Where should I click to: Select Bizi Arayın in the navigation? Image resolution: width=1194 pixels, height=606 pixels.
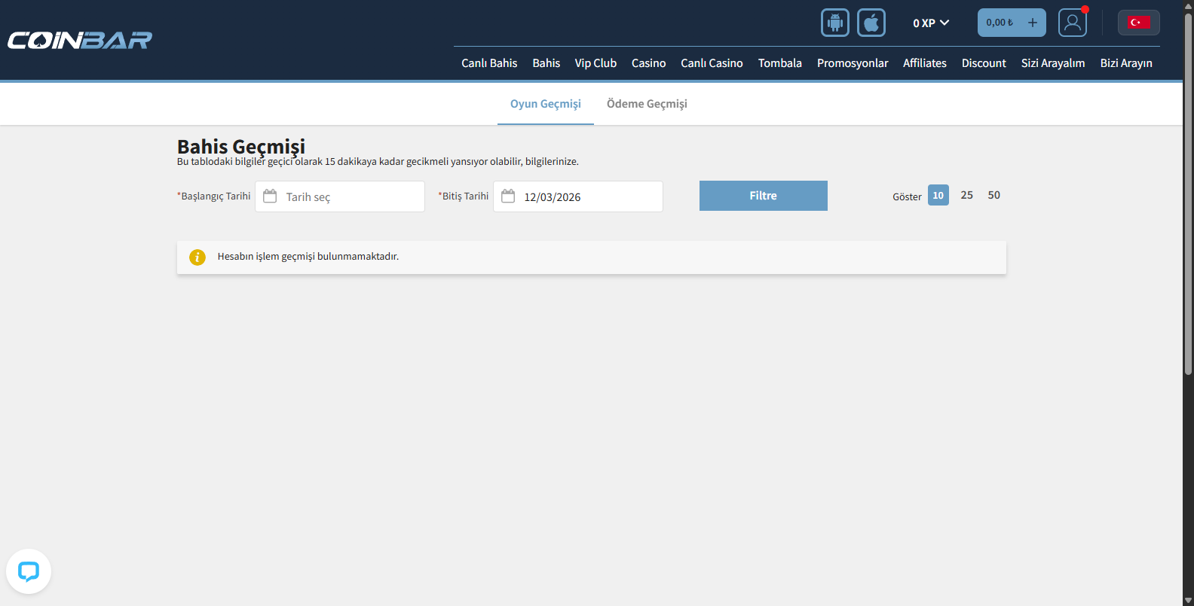1126,63
